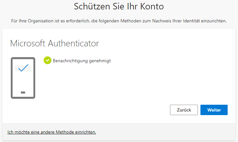Click the green approval checkmark icon
Viewport: 238px width, 142px height.
point(48,60)
